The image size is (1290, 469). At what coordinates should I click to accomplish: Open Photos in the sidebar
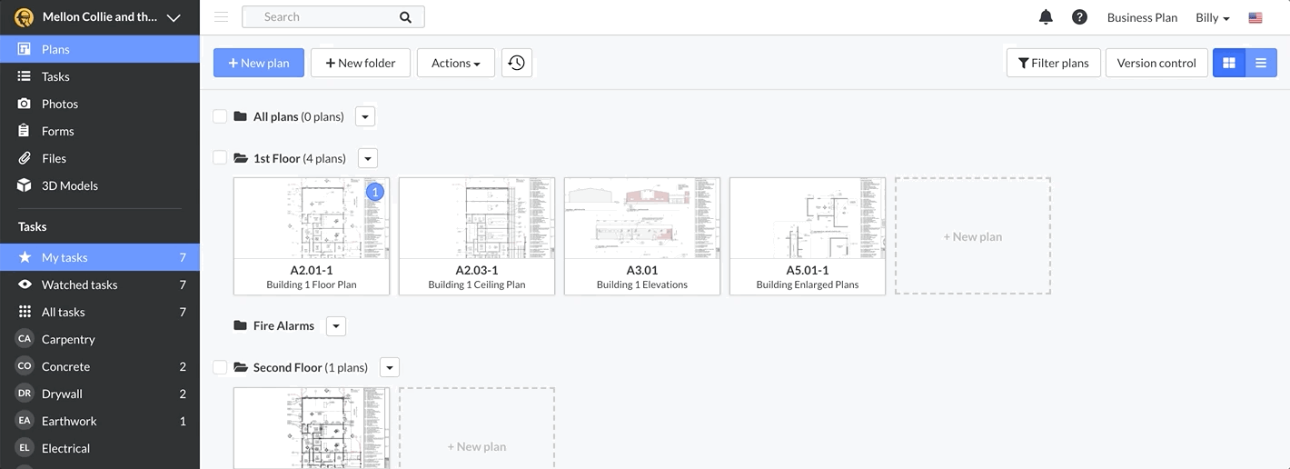[x=100, y=104]
